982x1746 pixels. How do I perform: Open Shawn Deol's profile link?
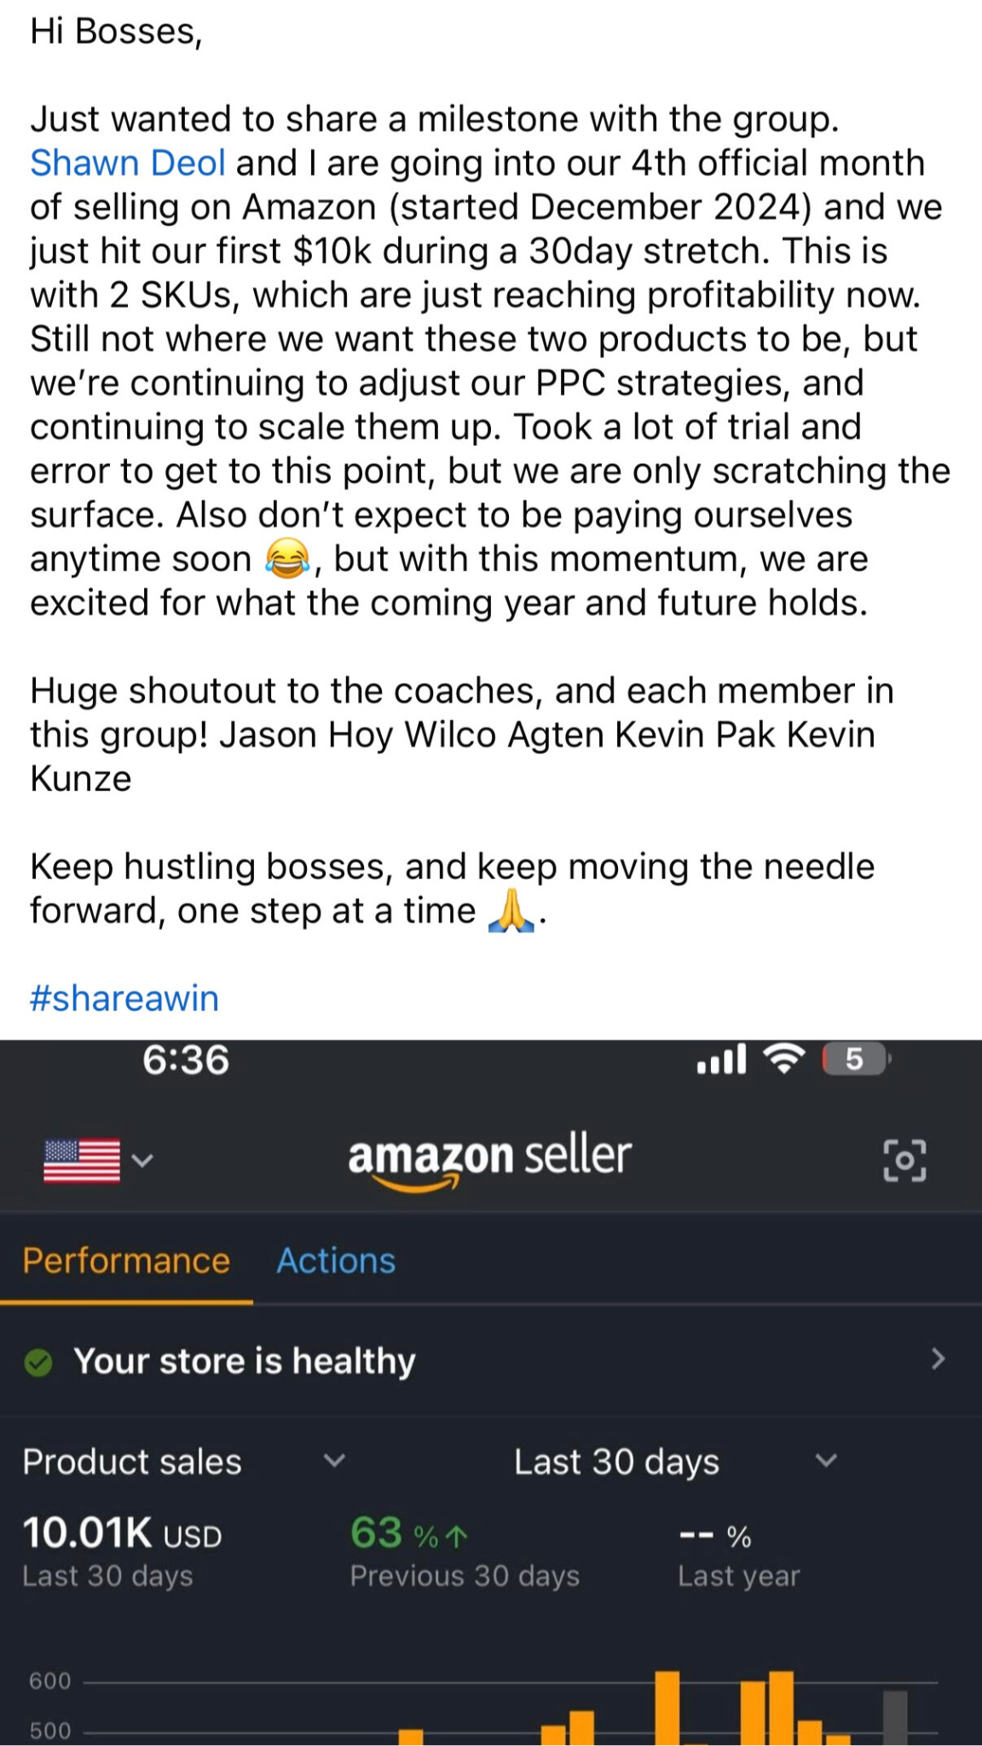(128, 163)
